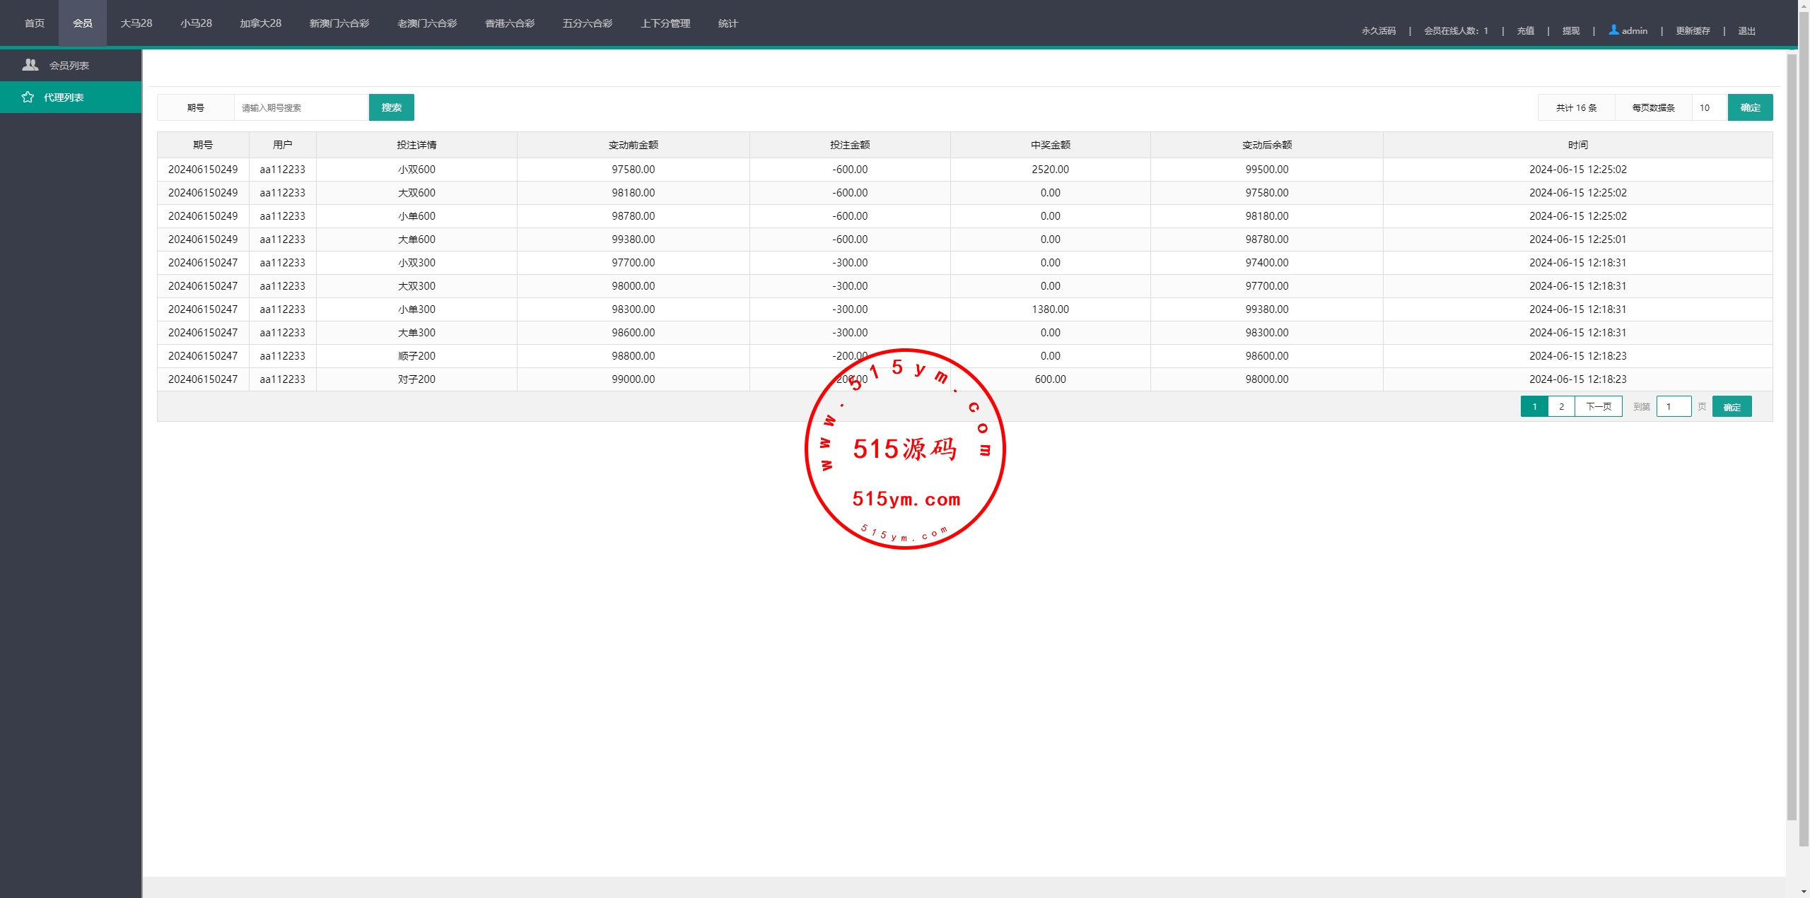Switch to 香港六合彩 tab
Screen dimensions: 1810x898
(510, 23)
